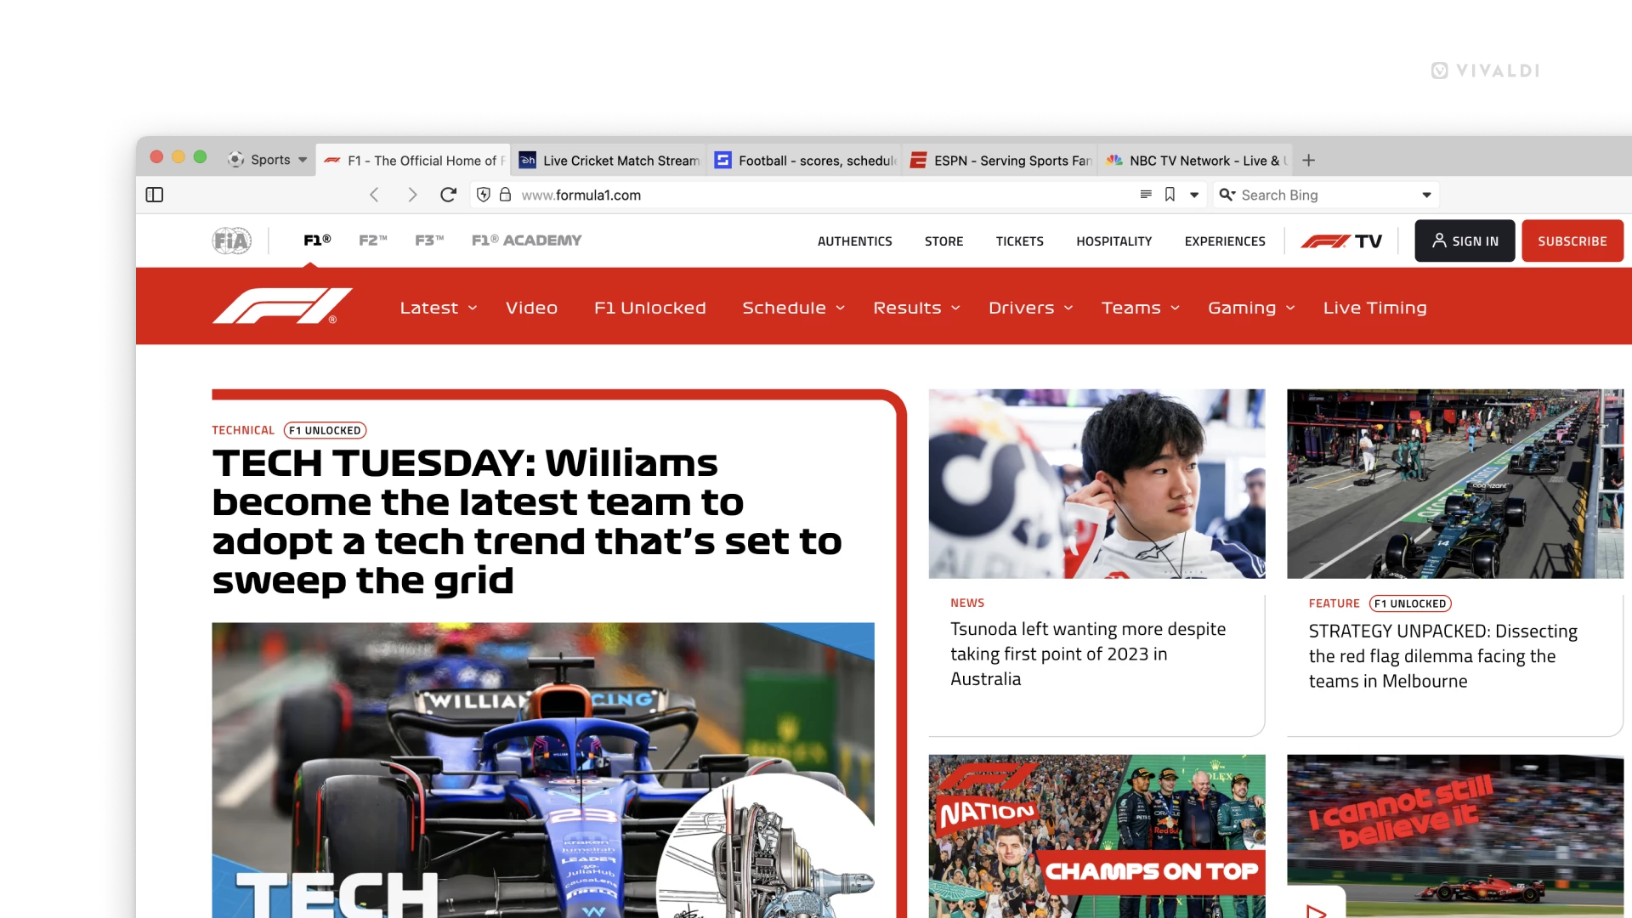Viewport: 1632px width, 918px height.
Task: Expand the Teams menu
Action: click(1141, 308)
